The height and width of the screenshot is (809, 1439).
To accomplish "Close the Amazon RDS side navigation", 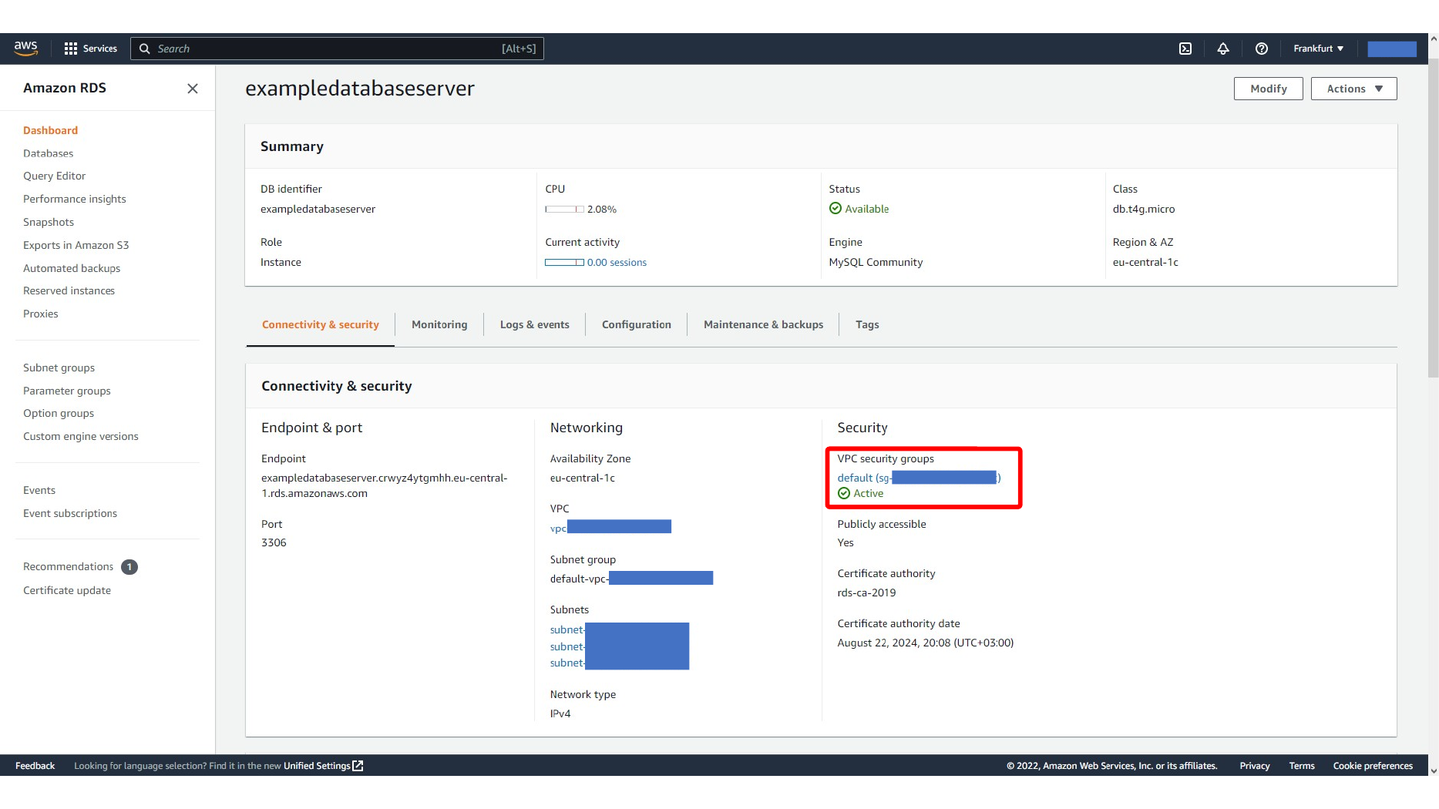I will tap(193, 89).
